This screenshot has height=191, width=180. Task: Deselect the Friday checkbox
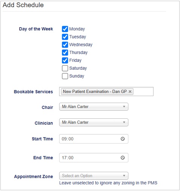[x=65, y=60]
